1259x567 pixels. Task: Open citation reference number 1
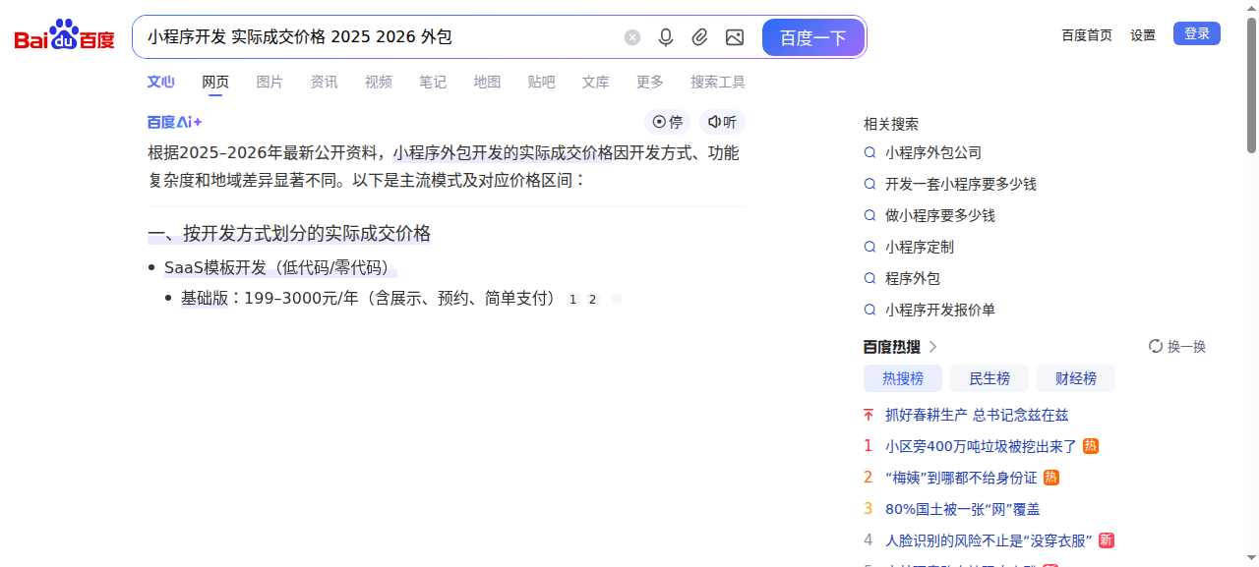pyautogui.click(x=572, y=300)
